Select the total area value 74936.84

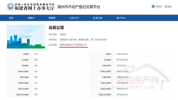(x=122, y=54)
